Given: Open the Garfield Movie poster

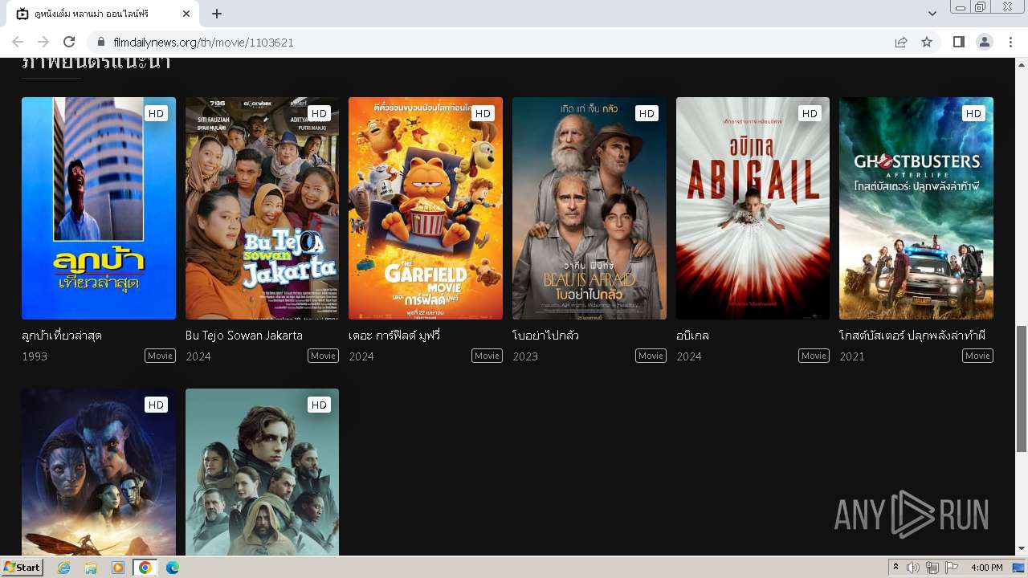Looking at the screenshot, I should point(426,208).
